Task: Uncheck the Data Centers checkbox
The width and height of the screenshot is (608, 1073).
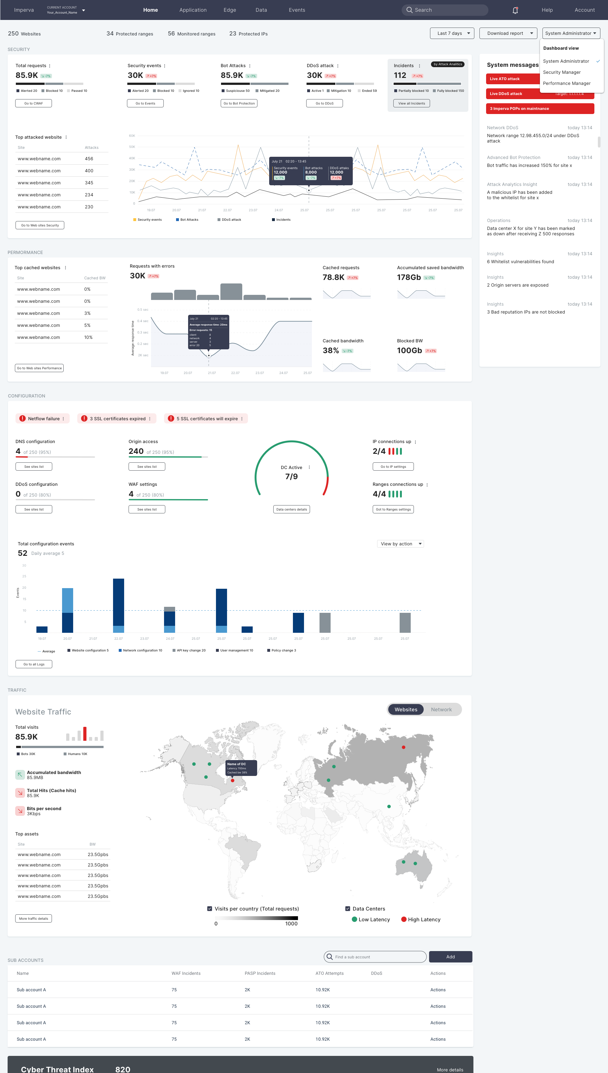Action: (347, 909)
